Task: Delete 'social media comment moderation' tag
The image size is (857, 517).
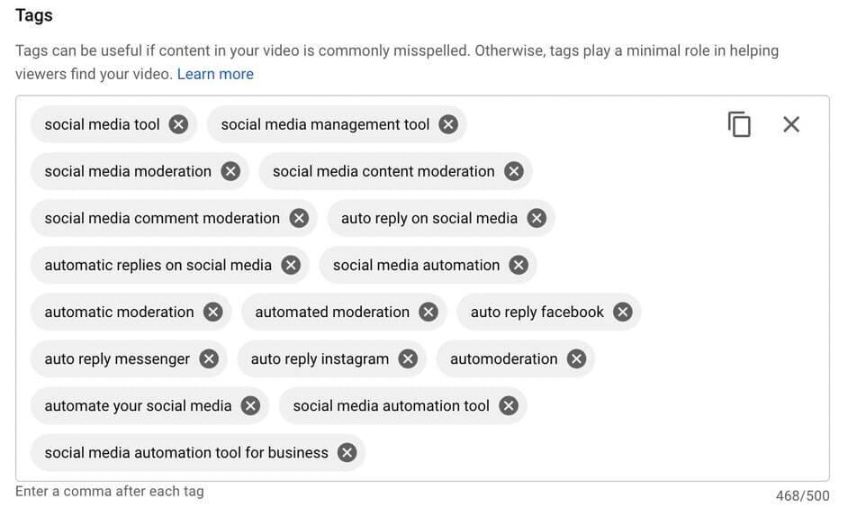Action: (299, 218)
